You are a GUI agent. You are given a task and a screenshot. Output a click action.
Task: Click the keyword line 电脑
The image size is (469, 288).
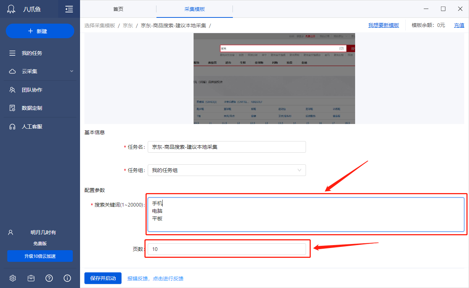click(x=157, y=211)
